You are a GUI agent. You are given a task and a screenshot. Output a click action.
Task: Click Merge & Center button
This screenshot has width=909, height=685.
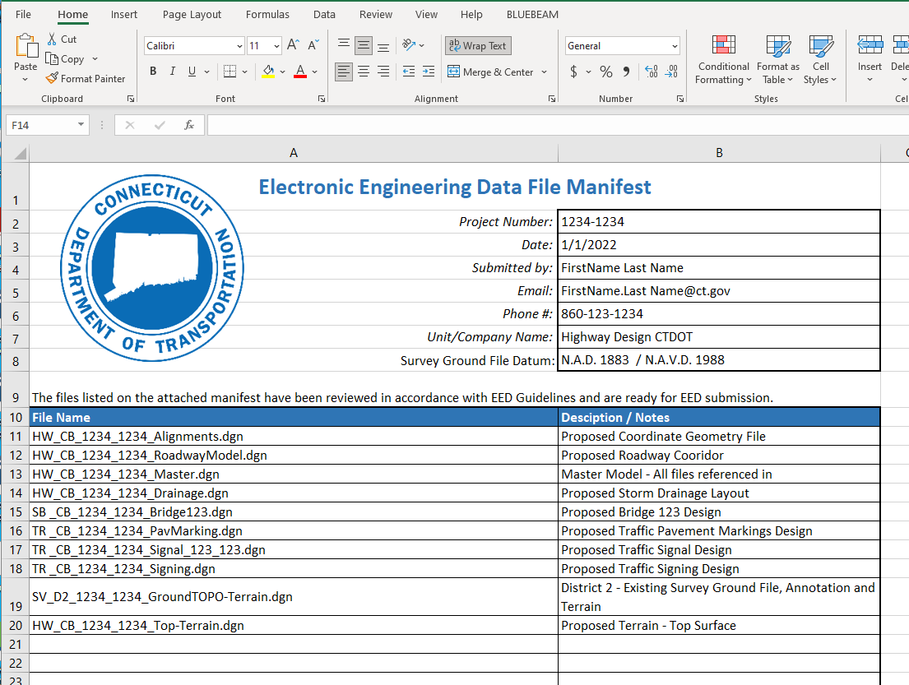491,72
